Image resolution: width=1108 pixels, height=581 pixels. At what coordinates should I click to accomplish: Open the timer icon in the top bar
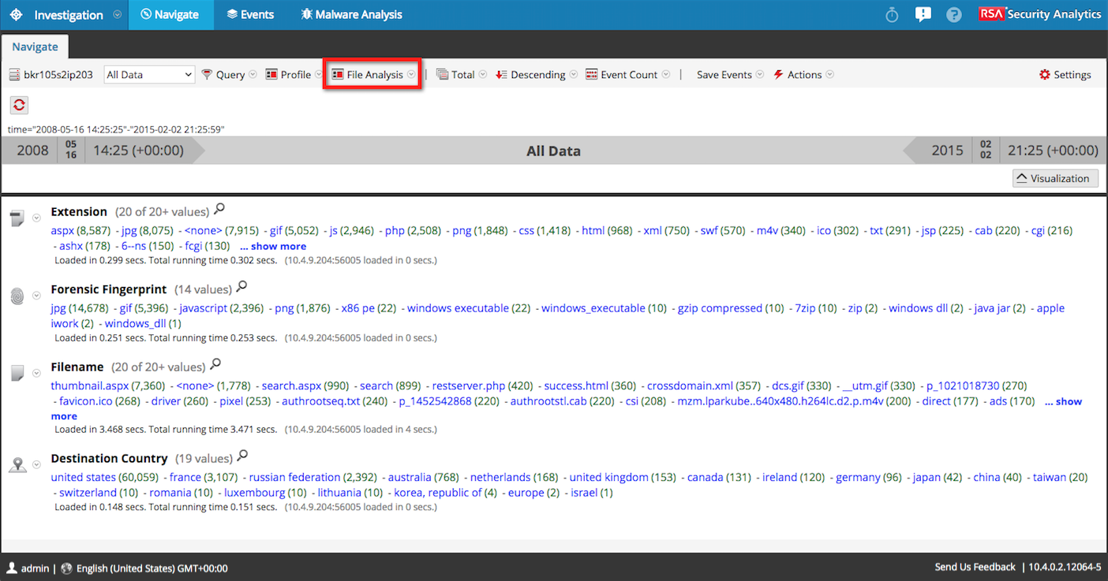891,13
